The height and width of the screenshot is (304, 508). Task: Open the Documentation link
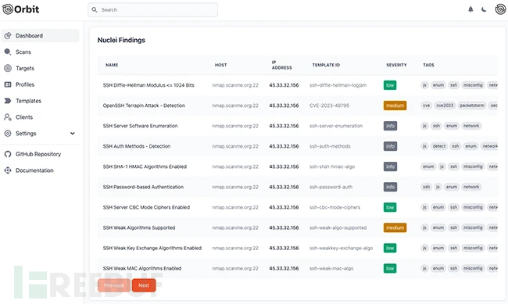tap(34, 170)
